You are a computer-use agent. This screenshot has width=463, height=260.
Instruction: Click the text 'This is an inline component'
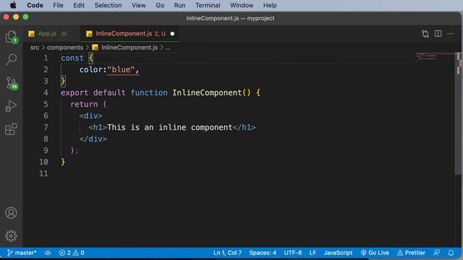click(170, 127)
